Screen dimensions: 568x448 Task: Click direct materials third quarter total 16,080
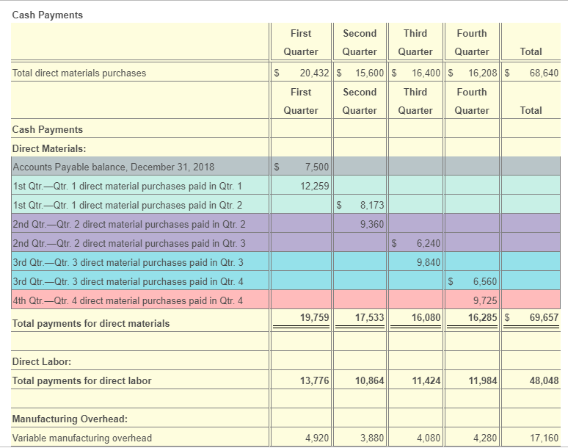click(x=426, y=317)
